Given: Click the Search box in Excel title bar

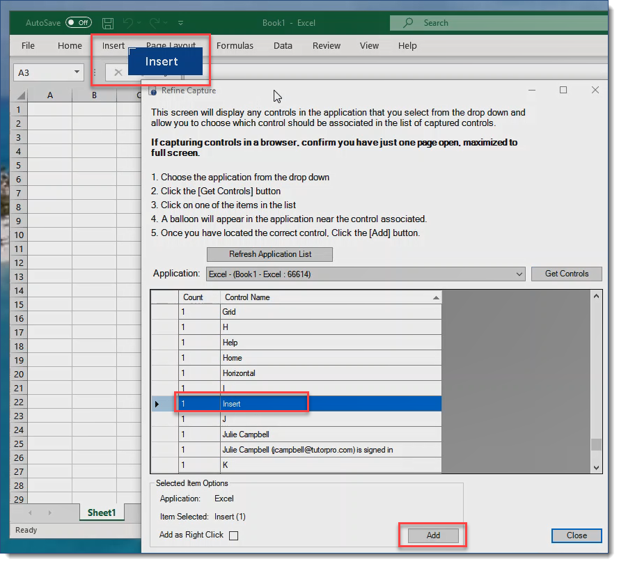Looking at the screenshot, I should click(x=499, y=23).
